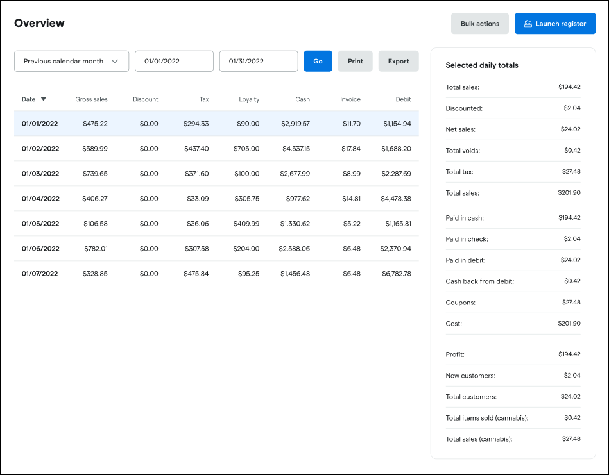Image resolution: width=609 pixels, height=475 pixels.
Task: Click the Go button
Action: tap(318, 61)
